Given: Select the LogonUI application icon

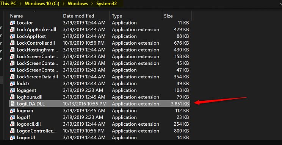Looking at the screenshot, I should [x=13, y=138].
